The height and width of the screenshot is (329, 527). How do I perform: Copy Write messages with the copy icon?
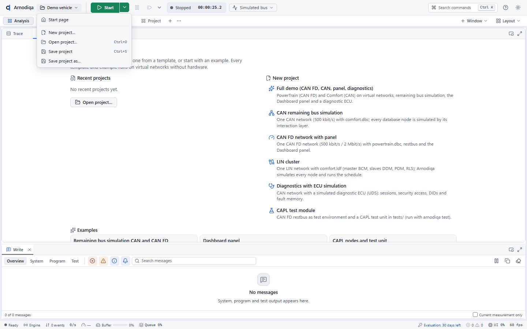[x=508, y=261]
